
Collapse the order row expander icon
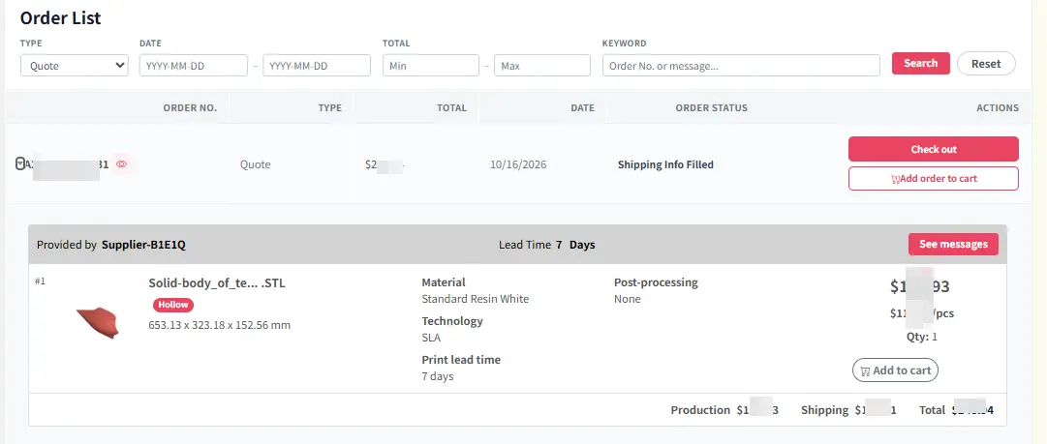point(19,163)
